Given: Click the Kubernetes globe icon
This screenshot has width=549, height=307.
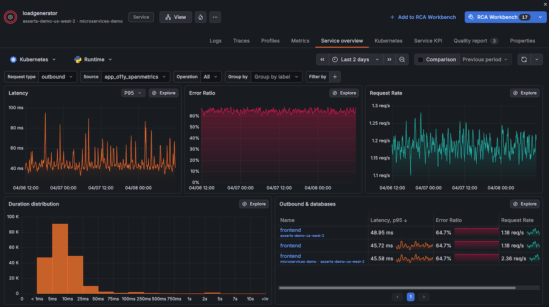Looking at the screenshot, I should click(x=12, y=59).
